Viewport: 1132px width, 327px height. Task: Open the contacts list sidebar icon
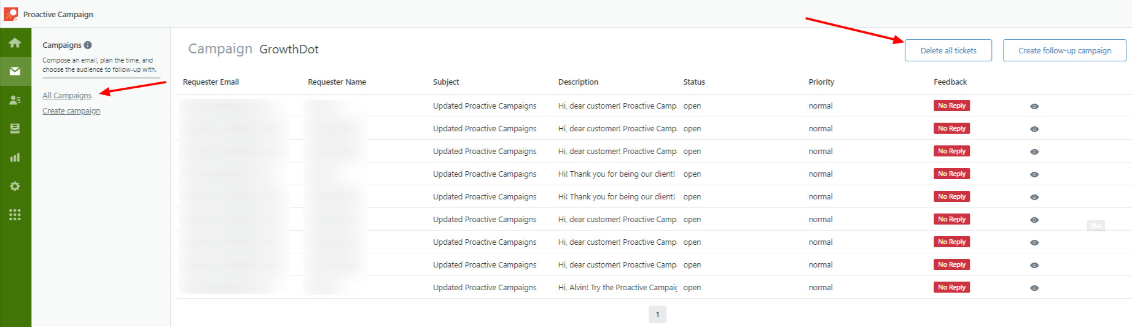(15, 100)
